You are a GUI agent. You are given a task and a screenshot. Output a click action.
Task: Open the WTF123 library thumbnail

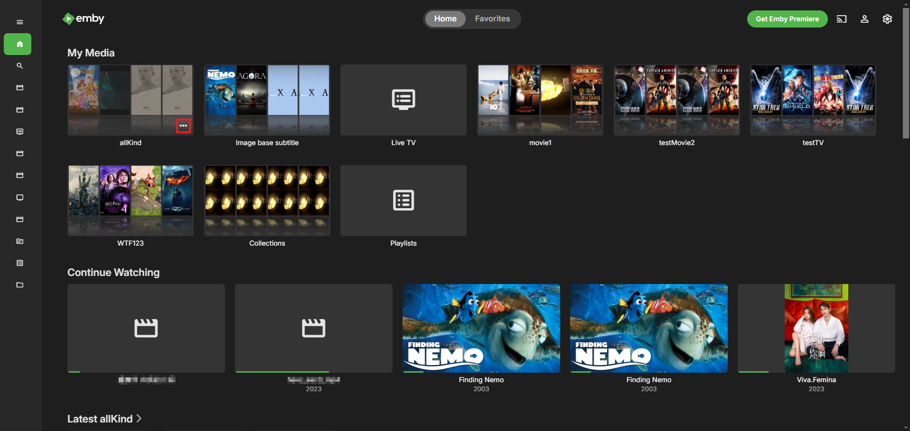(x=130, y=201)
